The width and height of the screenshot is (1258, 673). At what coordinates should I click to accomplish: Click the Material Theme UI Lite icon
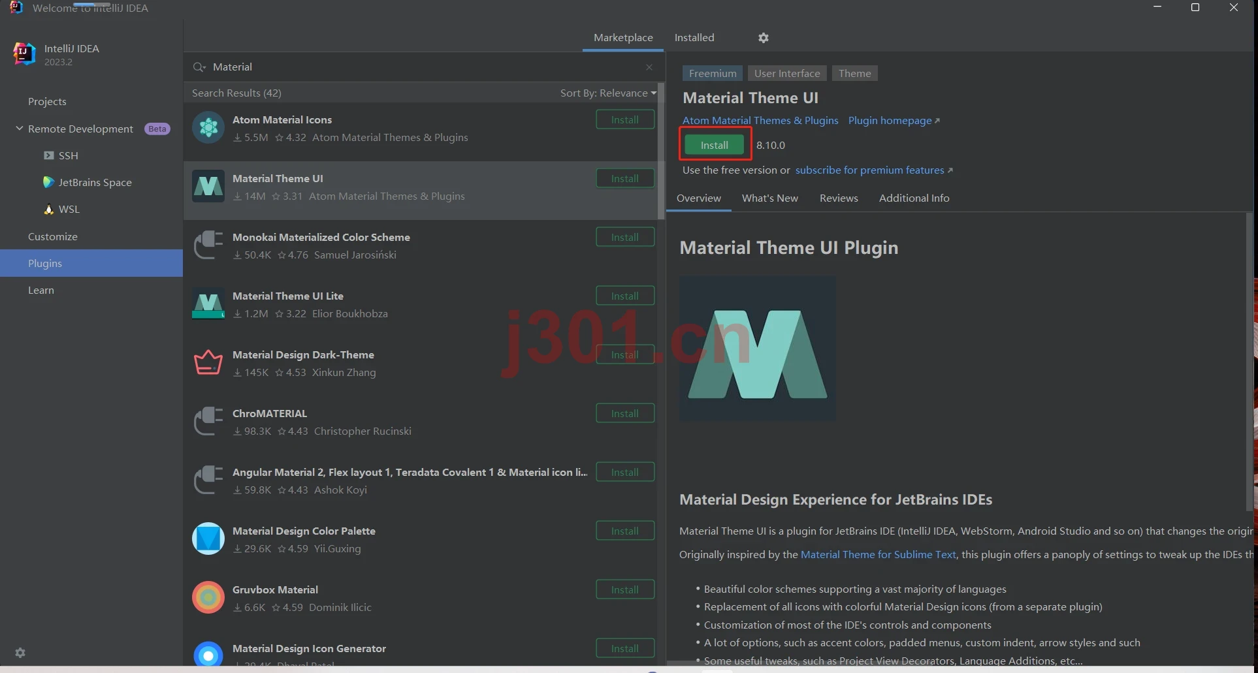pos(208,304)
